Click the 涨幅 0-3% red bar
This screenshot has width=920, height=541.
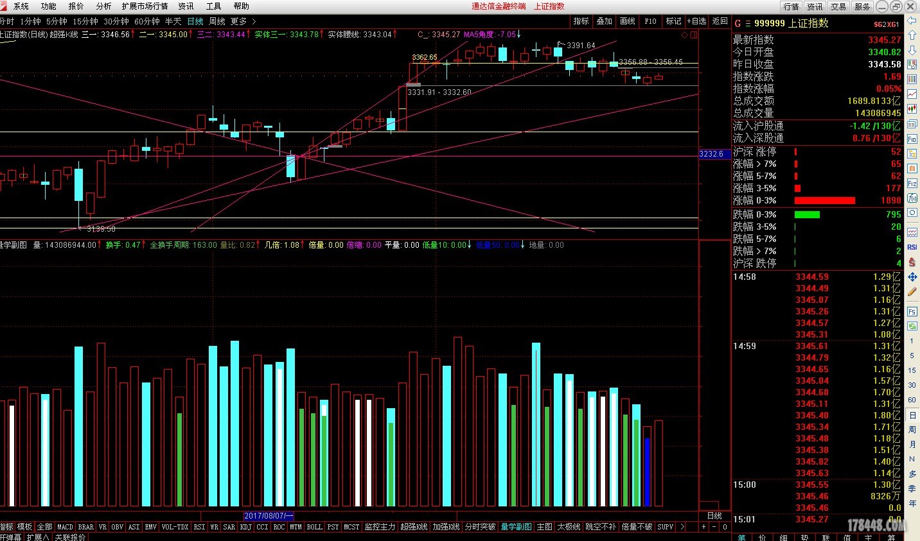coord(824,200)
